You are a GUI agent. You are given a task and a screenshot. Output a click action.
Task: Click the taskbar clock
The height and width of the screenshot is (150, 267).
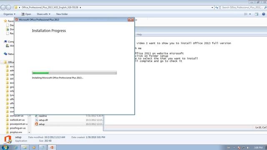258,147
